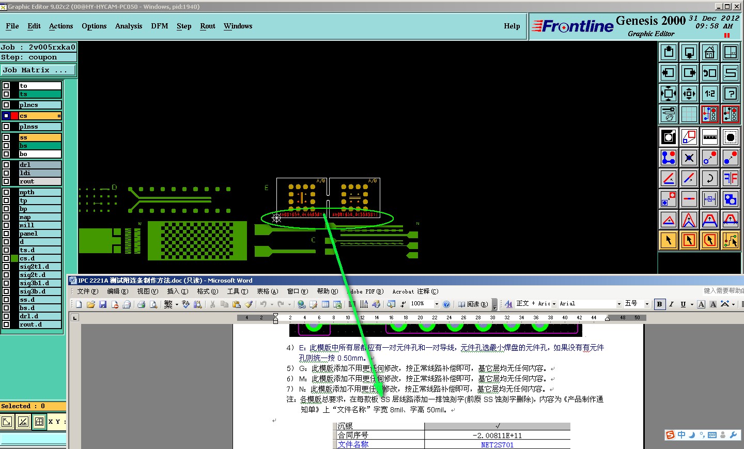Select the rectangle area select arrow tool
This screenshot has height=449, width=744.
[689, 240]
